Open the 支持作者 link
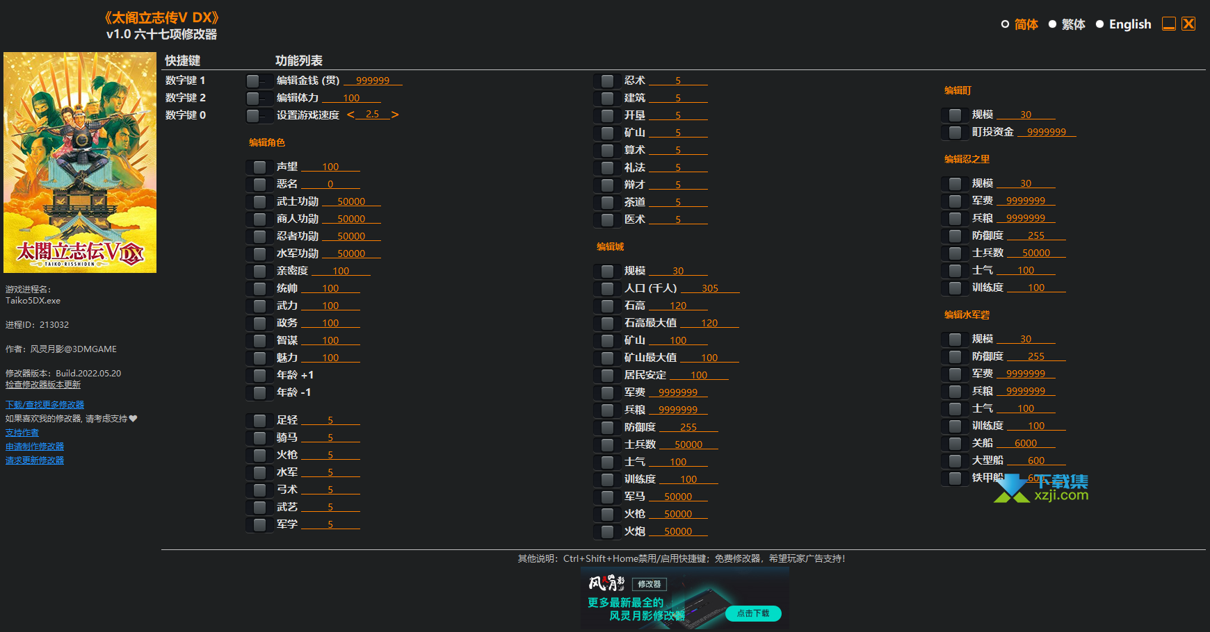 point(22,433)
